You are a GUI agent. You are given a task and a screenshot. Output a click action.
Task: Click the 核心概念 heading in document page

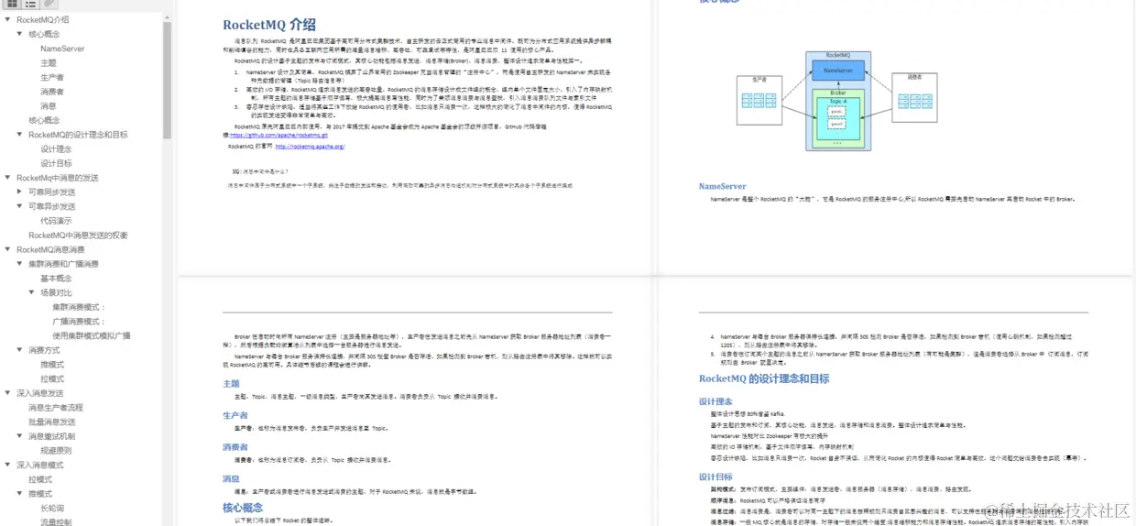coord(243,507)
